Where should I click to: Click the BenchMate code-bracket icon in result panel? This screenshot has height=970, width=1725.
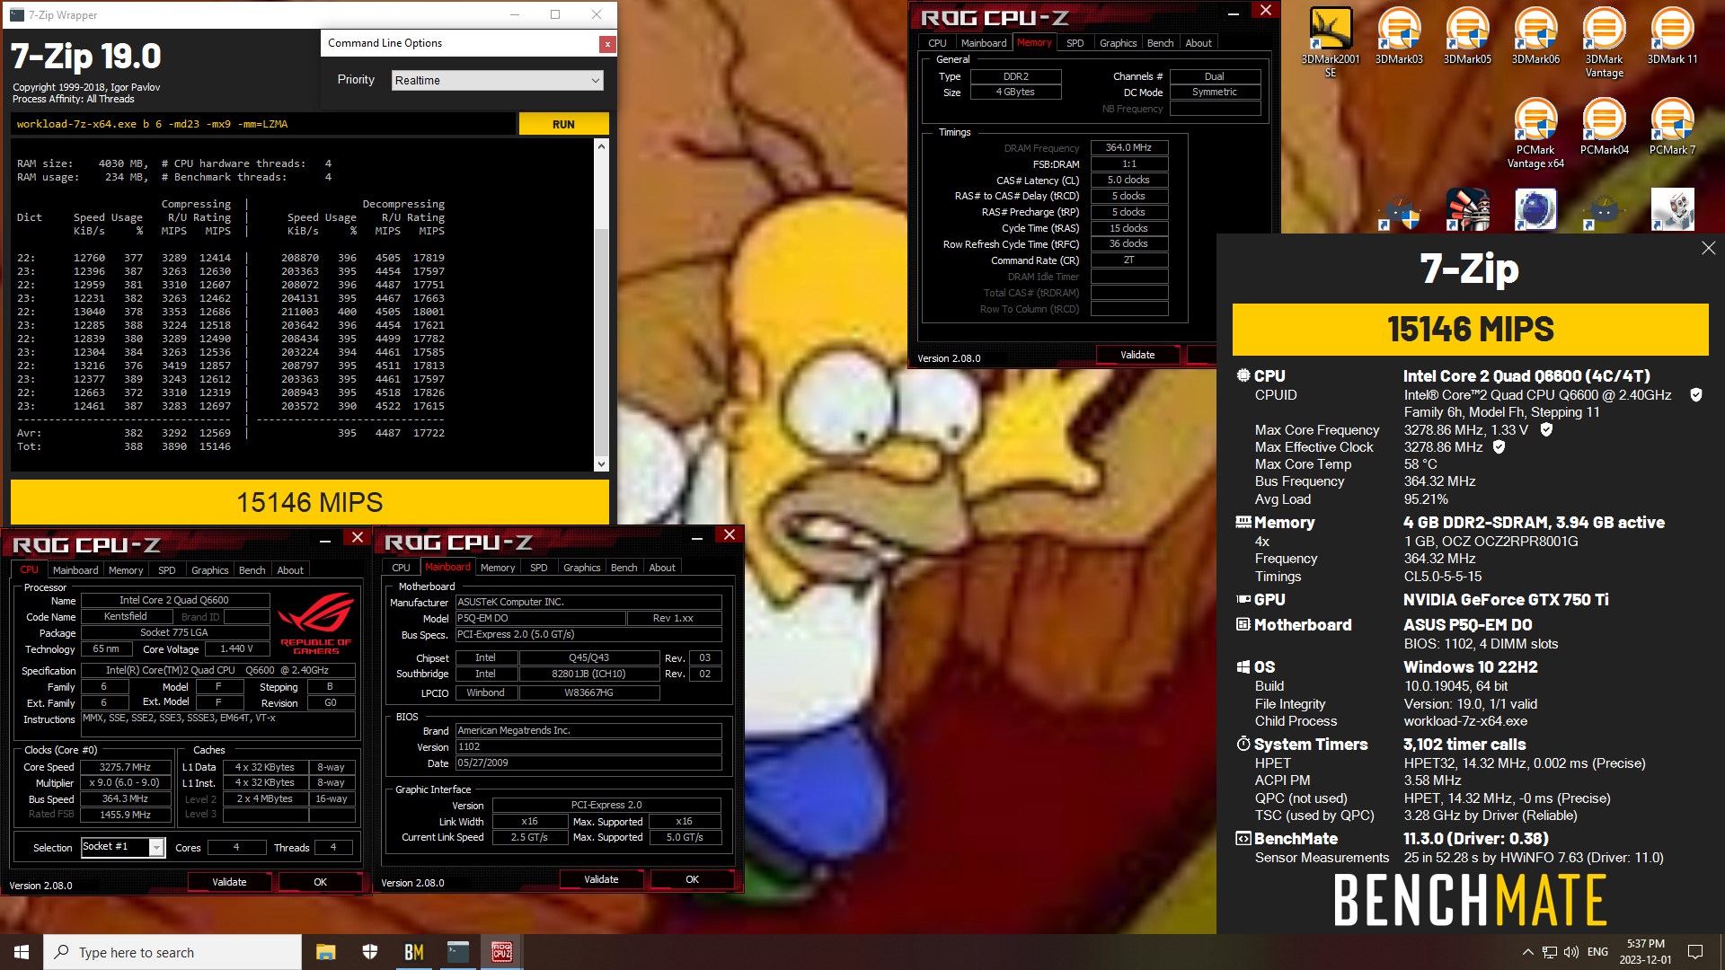(x=1243, y=838)
